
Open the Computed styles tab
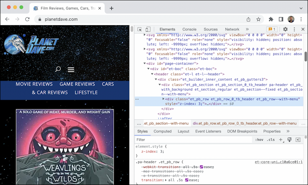[162, 131]
